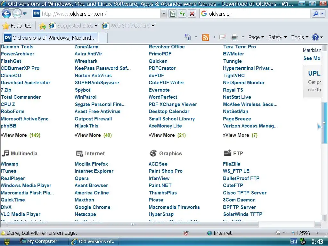Click Add to Favorites Bar star icon
This screenshot has height=246, width=328.
42,26
